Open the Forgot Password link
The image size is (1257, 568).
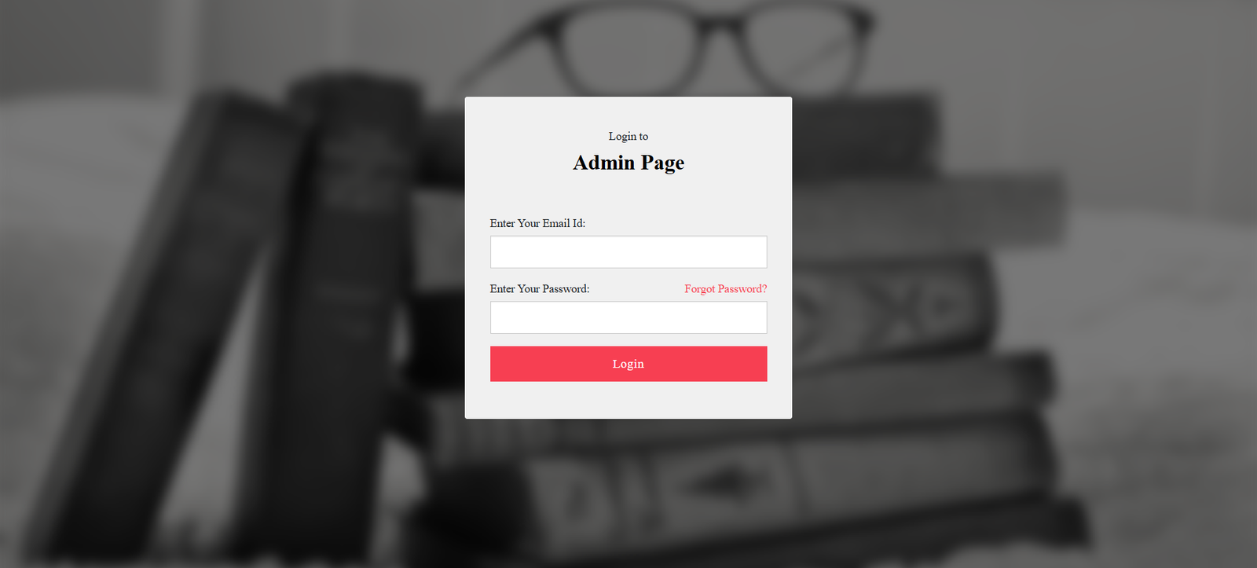pos(725,289)
